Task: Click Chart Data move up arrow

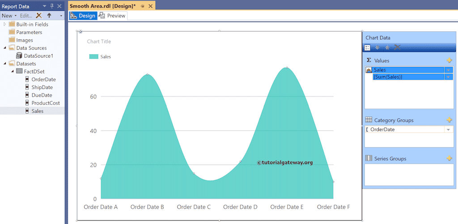Action: 387,47
